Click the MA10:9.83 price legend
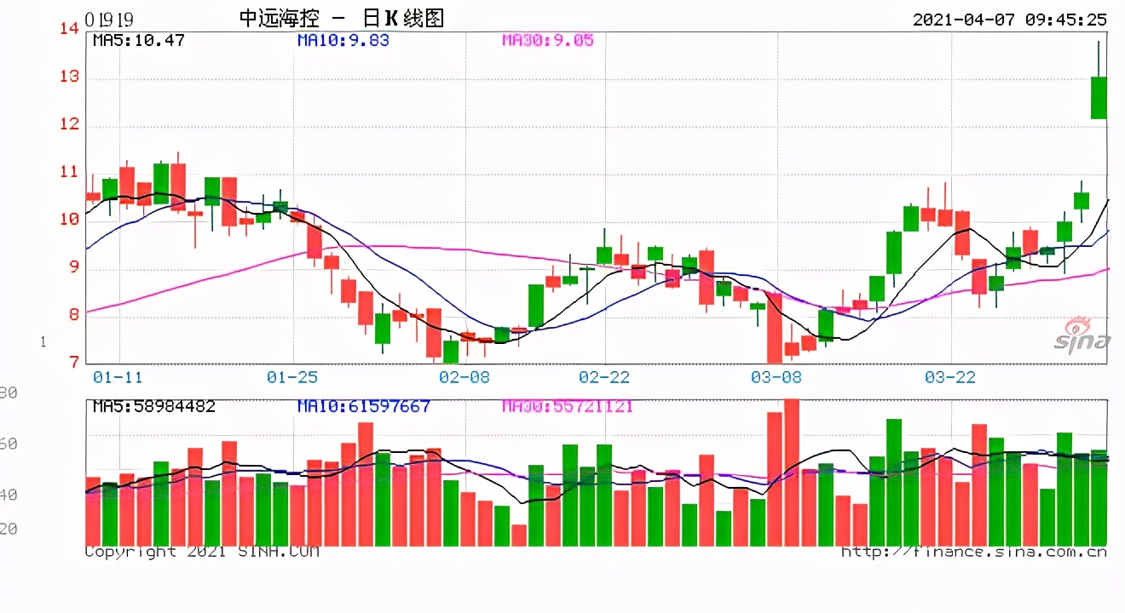The width and height of the screenshot is (1125, 613). click(x=343, y=40)
